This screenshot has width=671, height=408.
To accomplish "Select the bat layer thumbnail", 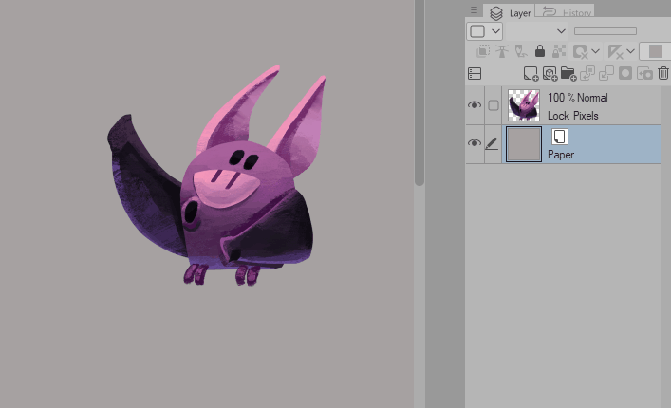I will coord(524,105).
